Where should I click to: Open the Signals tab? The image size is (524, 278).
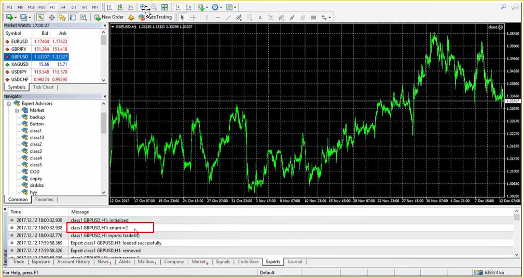223,262
